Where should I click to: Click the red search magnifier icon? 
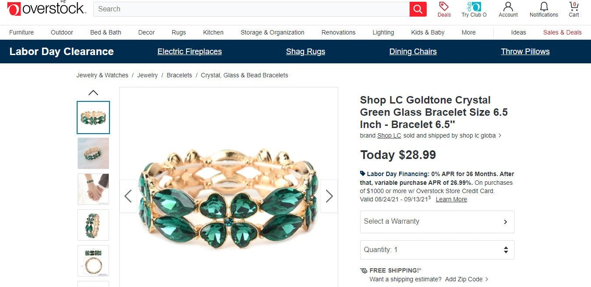417,9
